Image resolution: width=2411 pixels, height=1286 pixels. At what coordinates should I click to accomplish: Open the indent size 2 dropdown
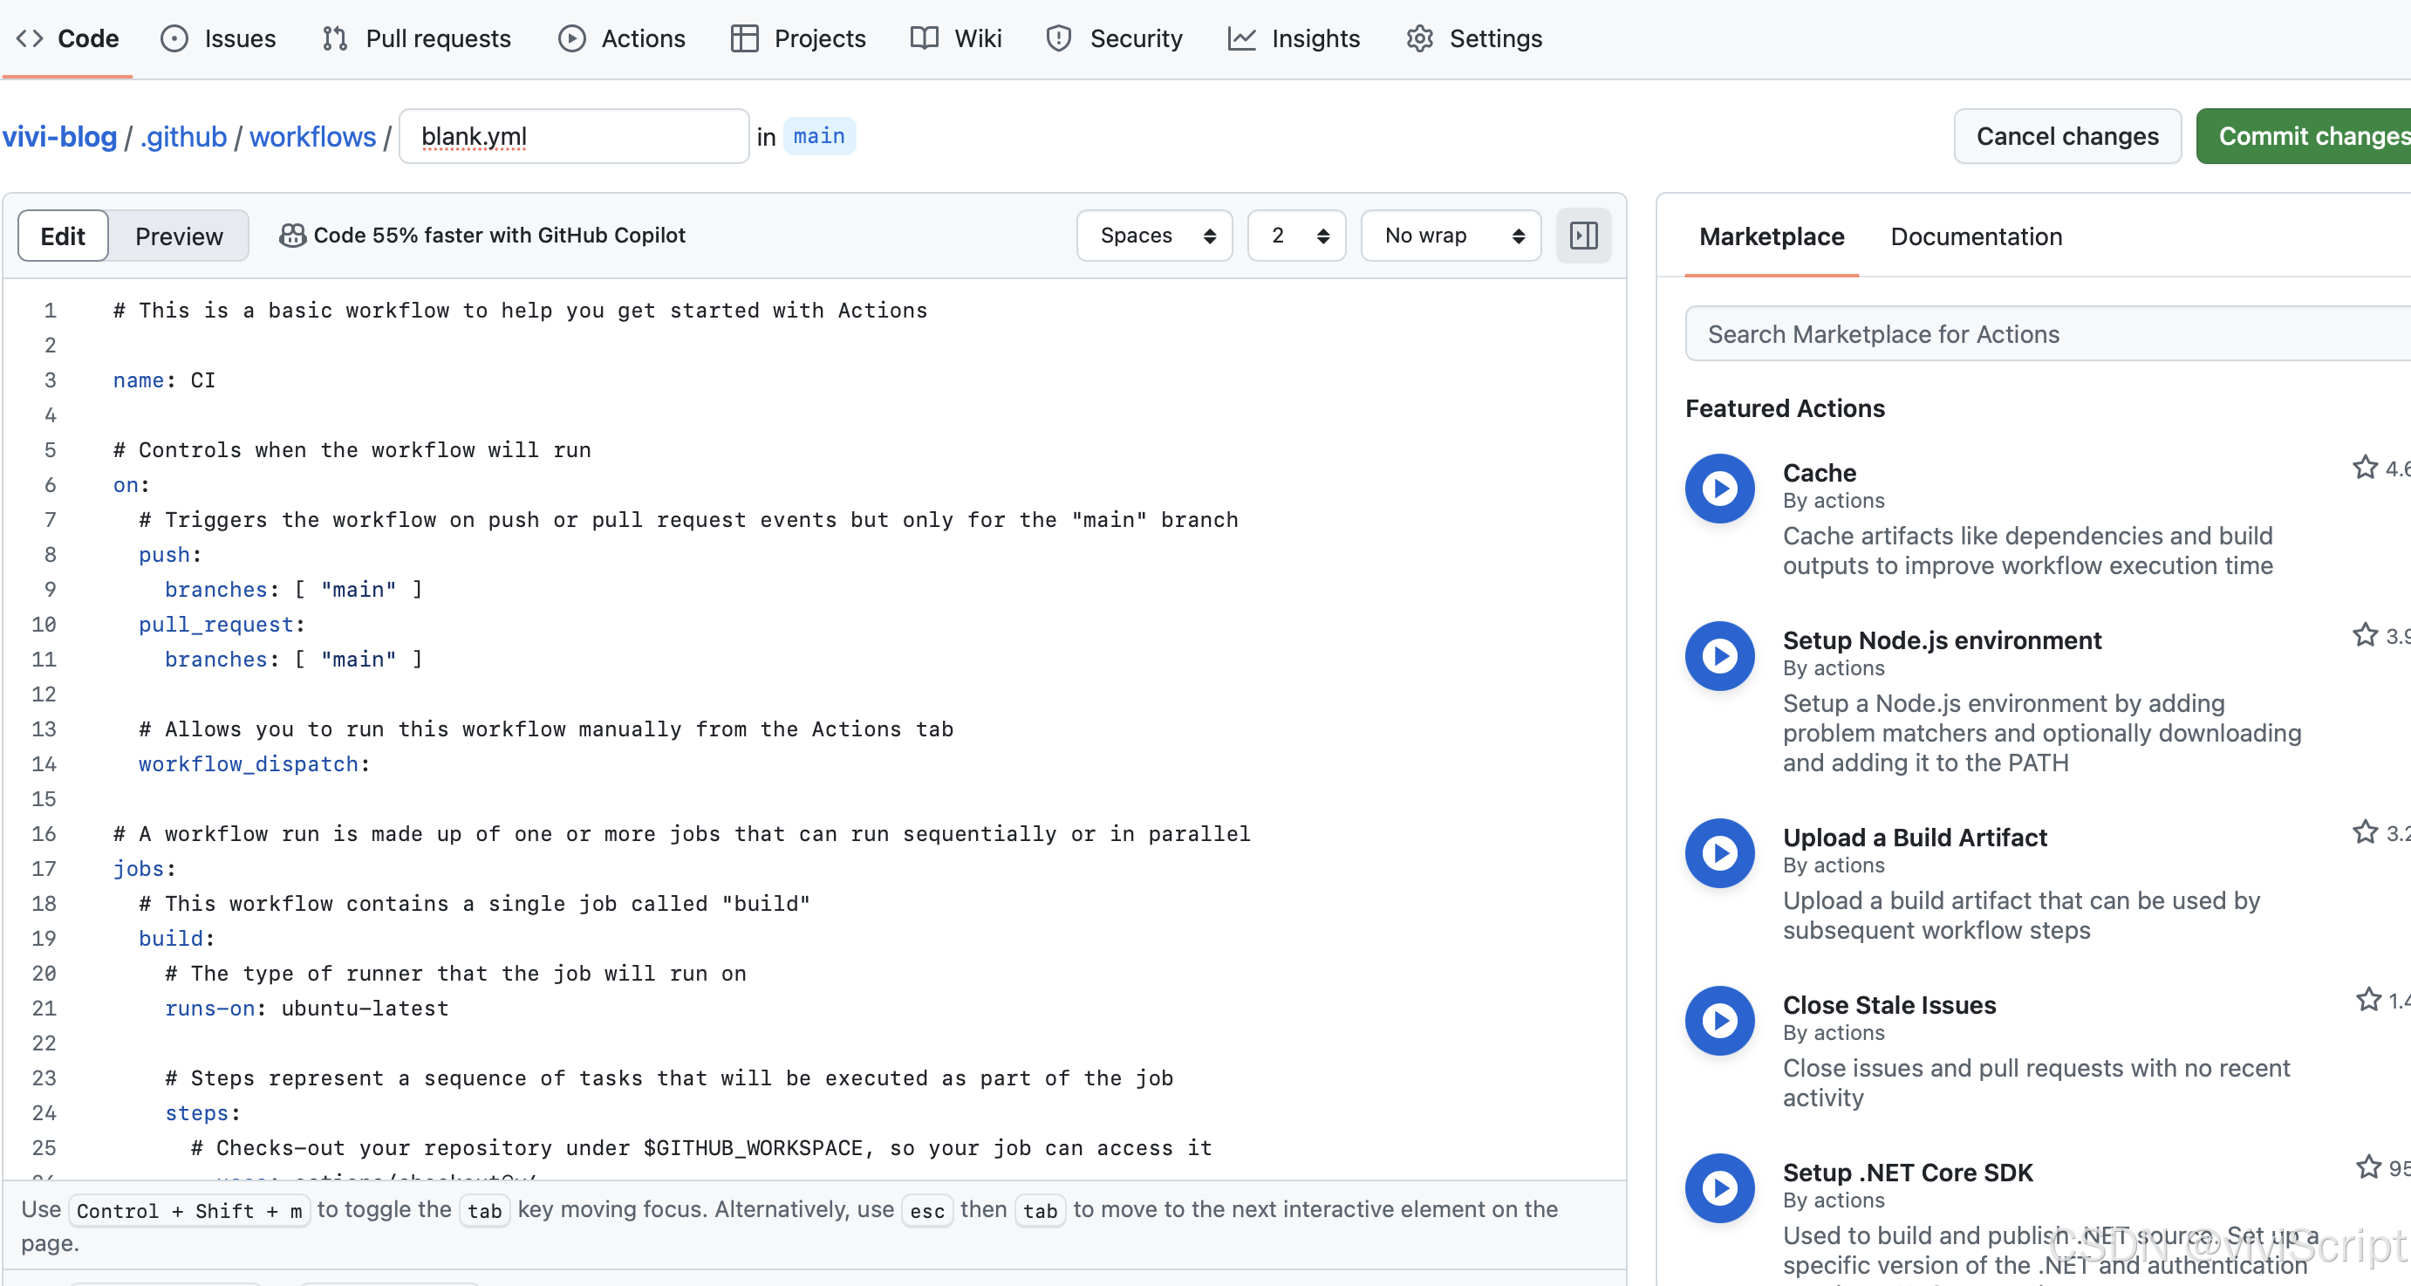tap(1297, 236)
